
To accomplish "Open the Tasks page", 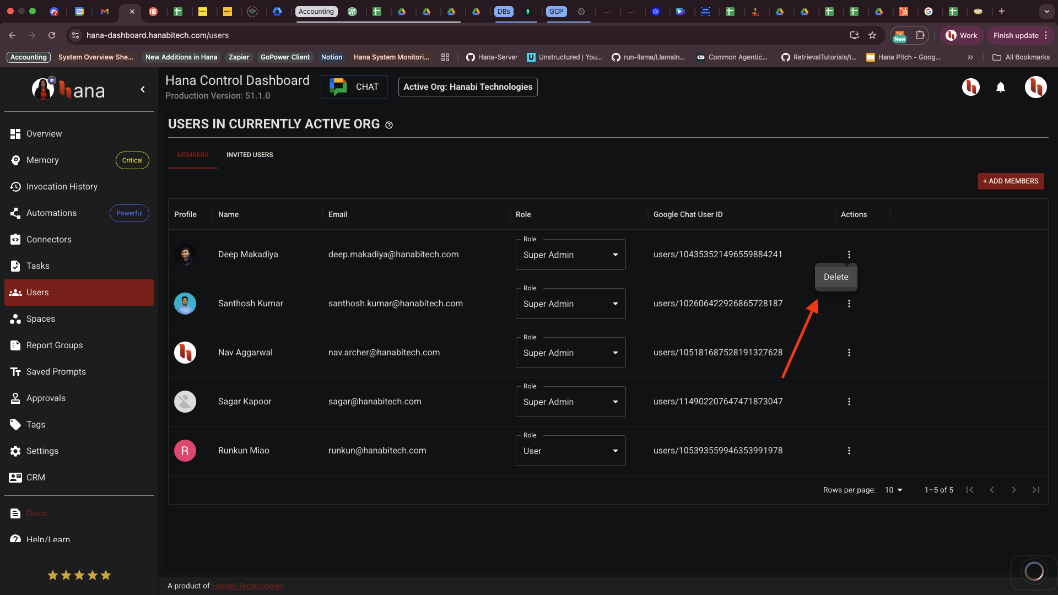I will pos(79,266).
